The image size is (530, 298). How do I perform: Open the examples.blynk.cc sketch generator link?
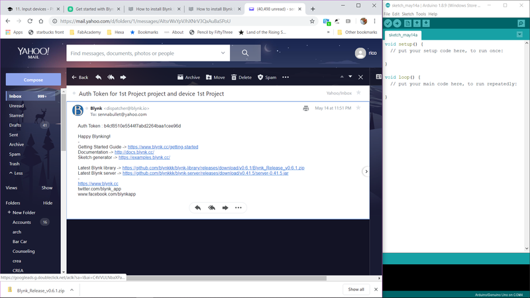144,158
